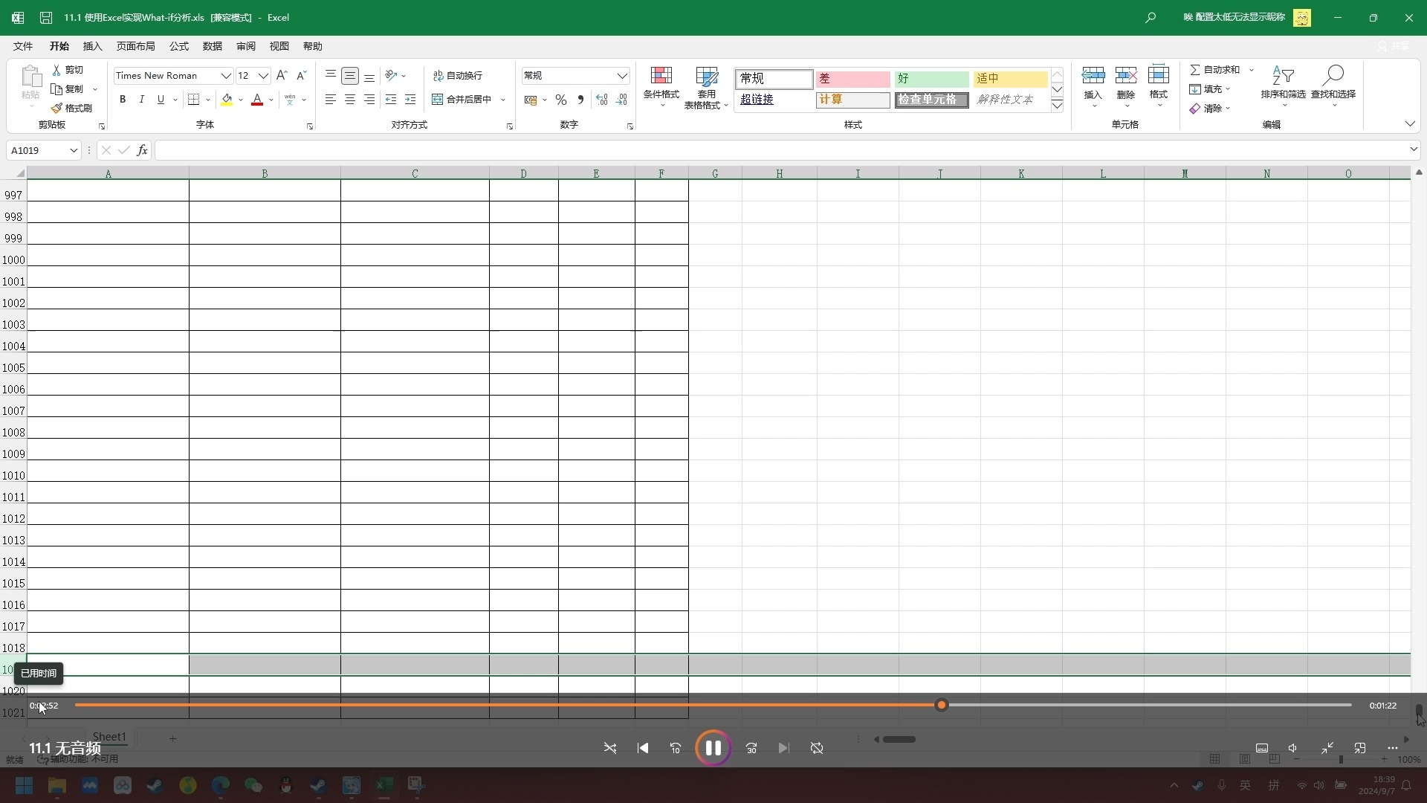Open Conditional Formatting icon

661,77
